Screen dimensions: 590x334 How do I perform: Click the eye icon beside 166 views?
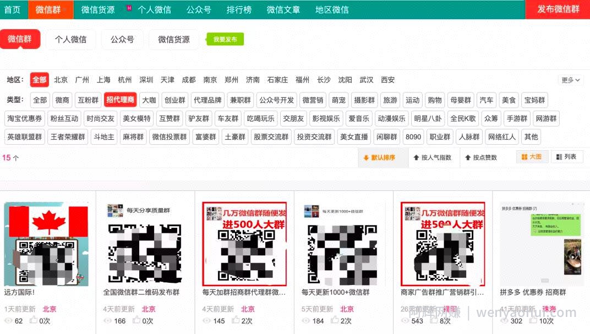point(107,321)
